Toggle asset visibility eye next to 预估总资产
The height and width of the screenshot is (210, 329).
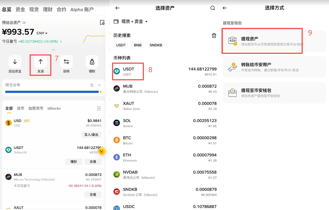(x=24, y=23)
